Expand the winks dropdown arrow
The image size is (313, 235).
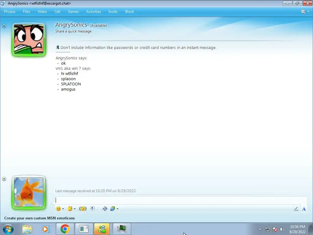(75, 209)
